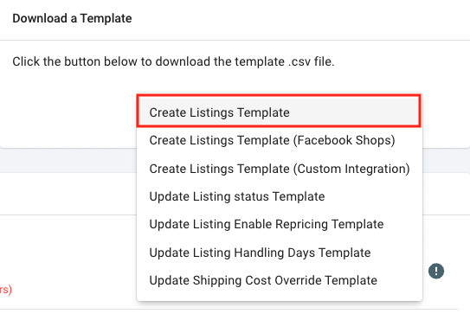
Task: Click empty card space under instruction text
Action: (68, 111)
